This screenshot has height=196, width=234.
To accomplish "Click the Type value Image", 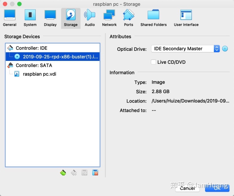I will 158,82.
